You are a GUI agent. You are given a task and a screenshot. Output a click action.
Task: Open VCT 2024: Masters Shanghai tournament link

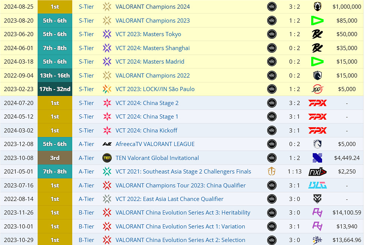point(152,48)
